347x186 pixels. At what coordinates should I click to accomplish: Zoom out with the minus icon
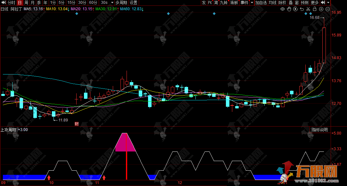327,9
